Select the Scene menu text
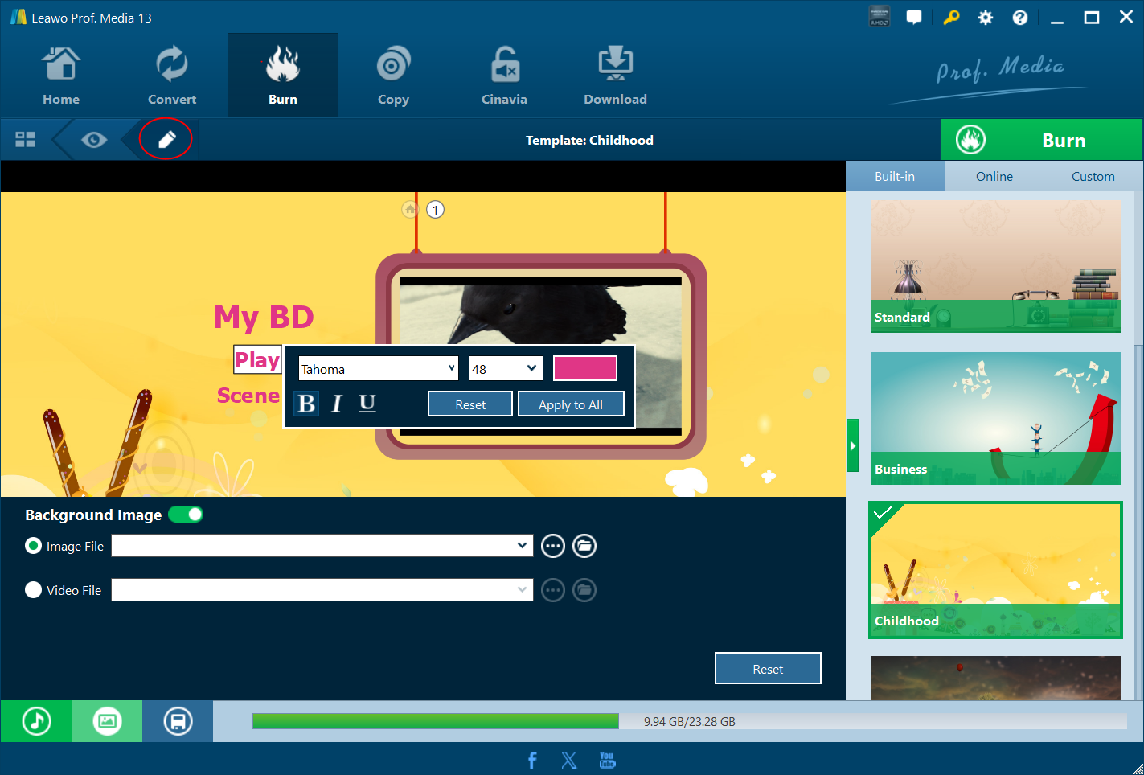The height and width of the screenshot is (775, 1144). (x=248, y=395)
